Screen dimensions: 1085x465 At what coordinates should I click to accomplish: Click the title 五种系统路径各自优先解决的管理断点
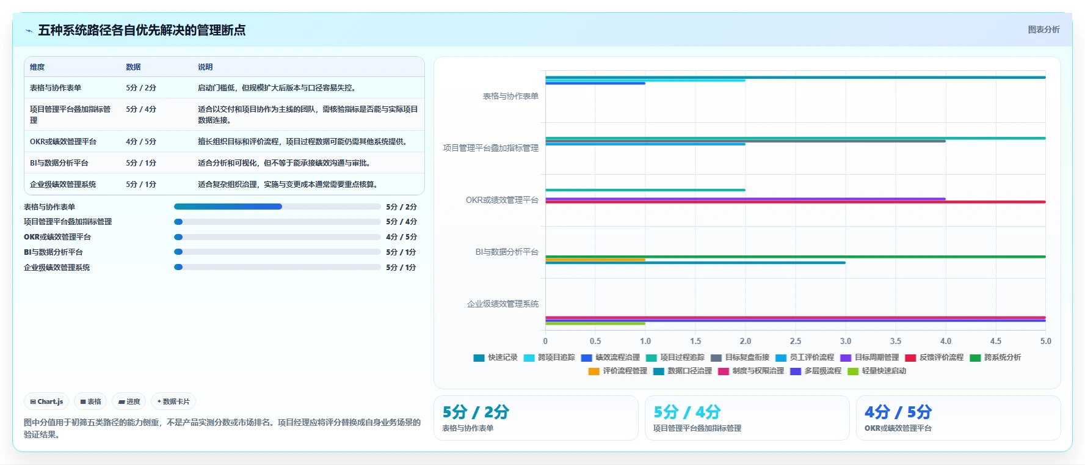pos(142,30)
